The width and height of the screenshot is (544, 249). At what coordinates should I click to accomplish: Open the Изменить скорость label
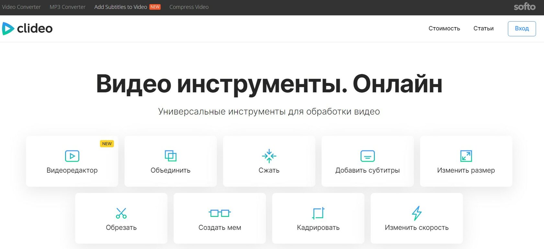pyautogui.click(x=417, y=227)
